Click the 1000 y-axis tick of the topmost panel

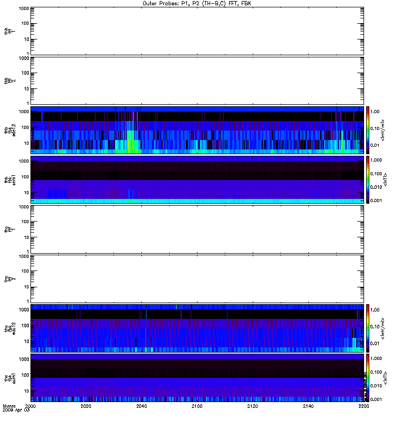[x=24, y=8]
